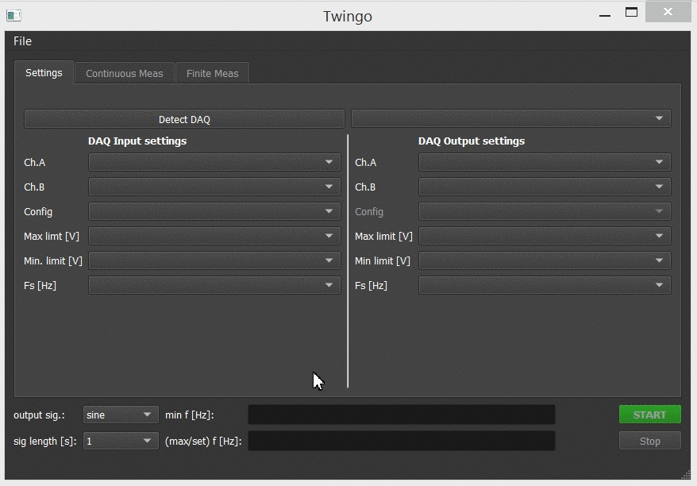Open the sig length [s] dropdown

[121, 441]
